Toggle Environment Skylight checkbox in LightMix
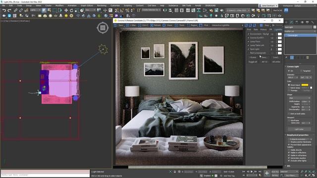This screenshot has width=317, height=178. 249,34
